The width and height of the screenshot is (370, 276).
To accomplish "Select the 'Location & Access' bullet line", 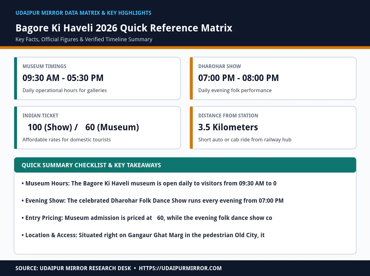I will (x=143, y=235).
